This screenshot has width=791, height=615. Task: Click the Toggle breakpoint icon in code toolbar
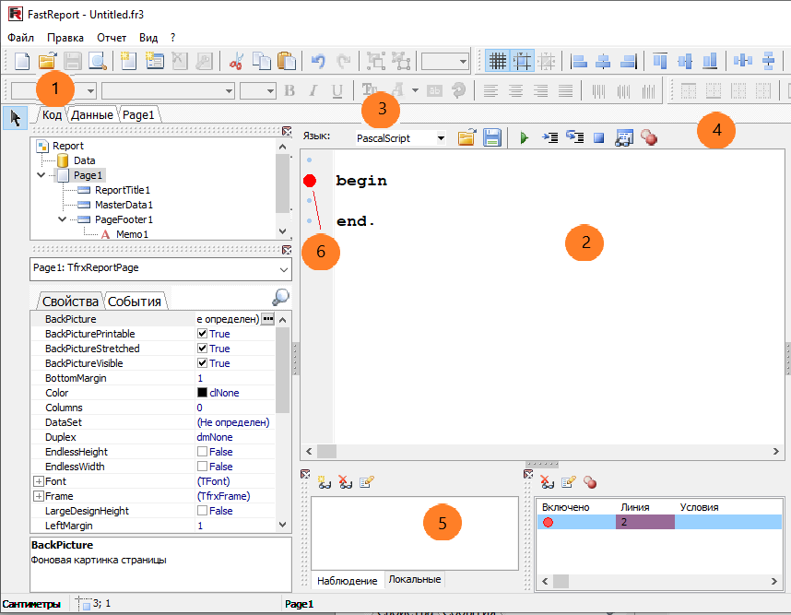pyautogui.click(x=648, y=137)
